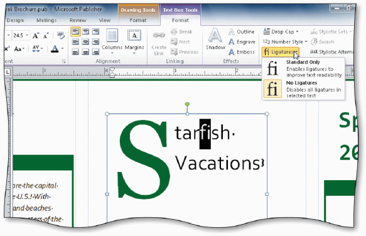
Task: Choose Standard Only ligatures option
Action: point(303,68)
